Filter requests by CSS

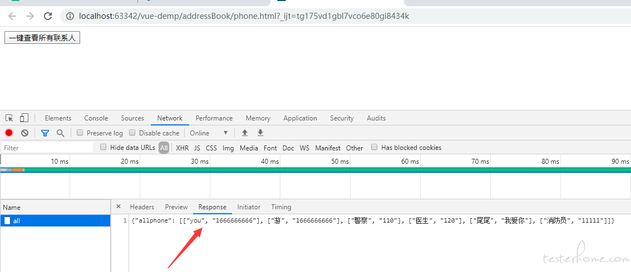pyautogui.click(x=211, y=148)
